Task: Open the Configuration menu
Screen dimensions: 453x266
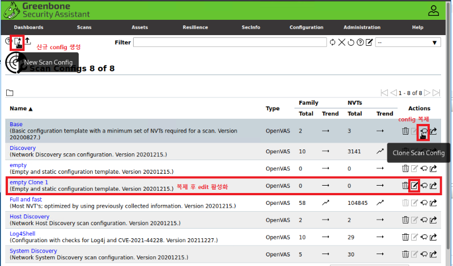Action: 306,27
